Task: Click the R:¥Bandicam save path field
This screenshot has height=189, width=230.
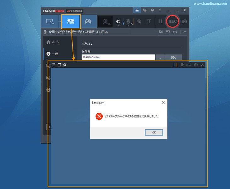Action: [x=118, y=57]
